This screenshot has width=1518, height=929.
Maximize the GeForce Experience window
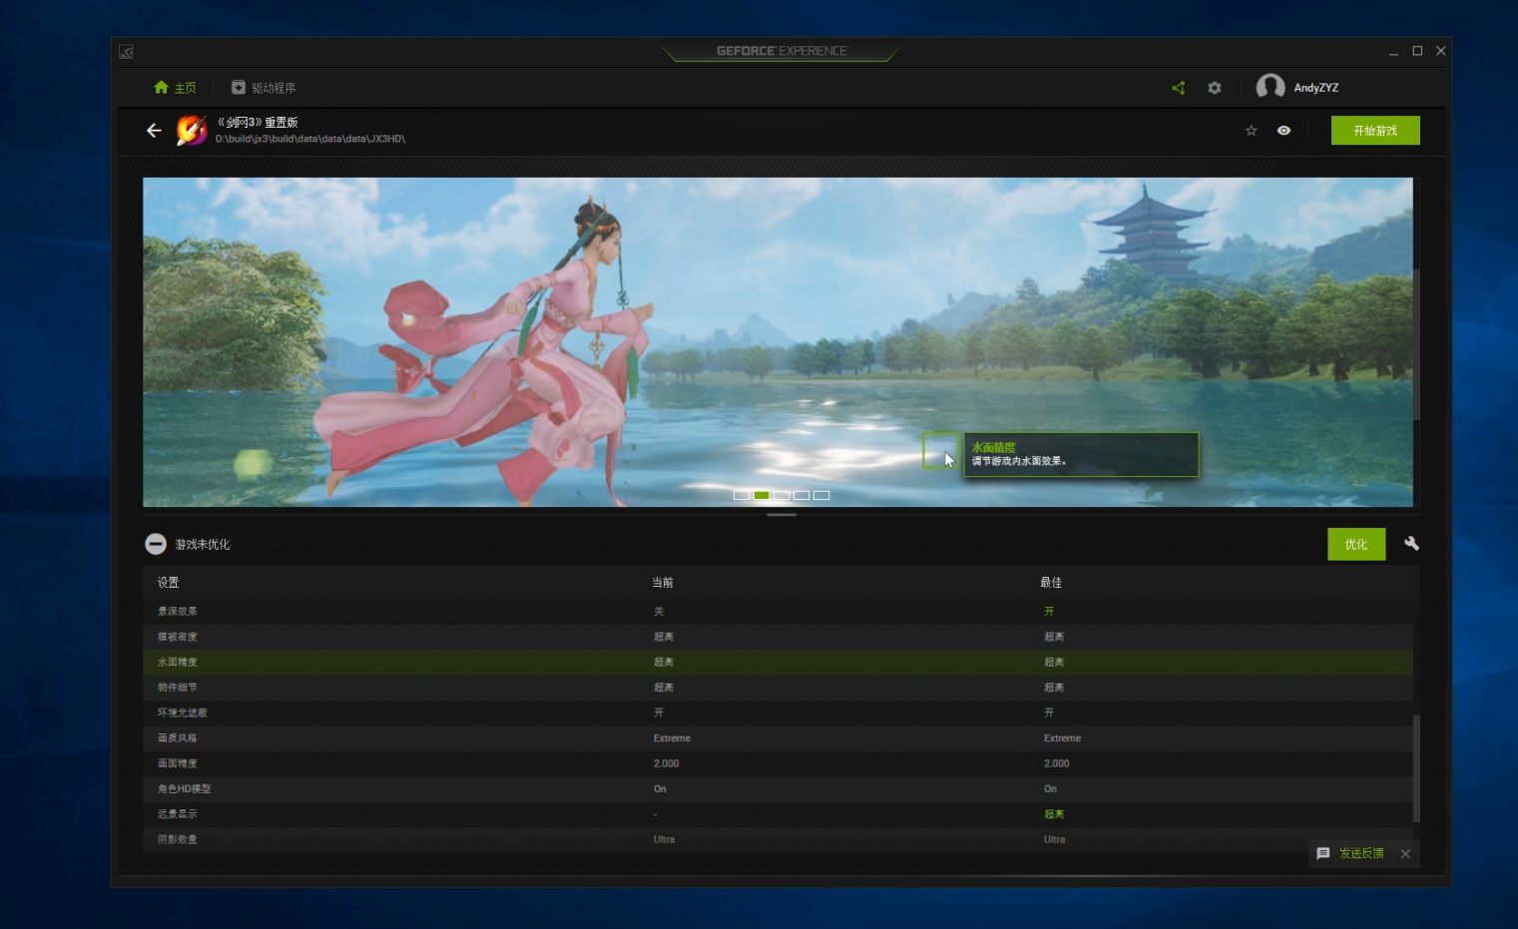1417,51
